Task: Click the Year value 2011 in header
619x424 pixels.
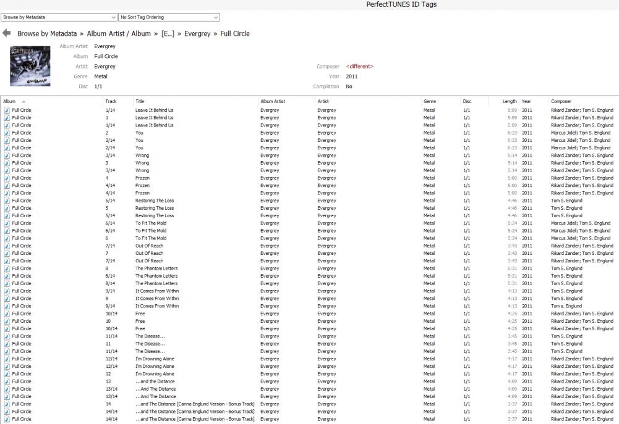Action: point(352,77)
